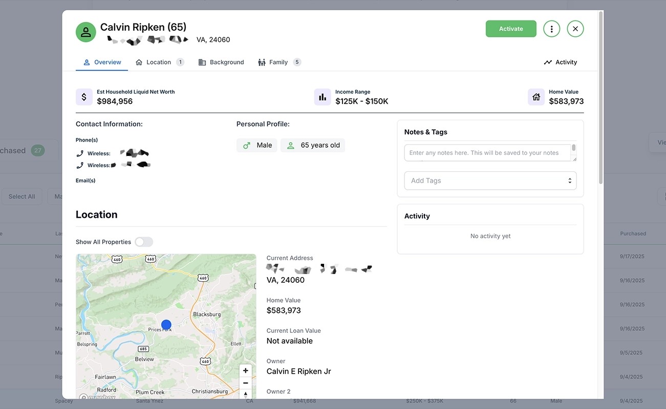Click the second wireless phone icon
Image resolution: width=666 pixels, height=409 pixels.
pos(80,165)
